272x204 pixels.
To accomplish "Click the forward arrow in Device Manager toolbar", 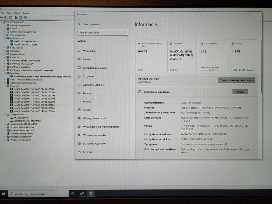I will pyautogui.click(x=5, y=17).
